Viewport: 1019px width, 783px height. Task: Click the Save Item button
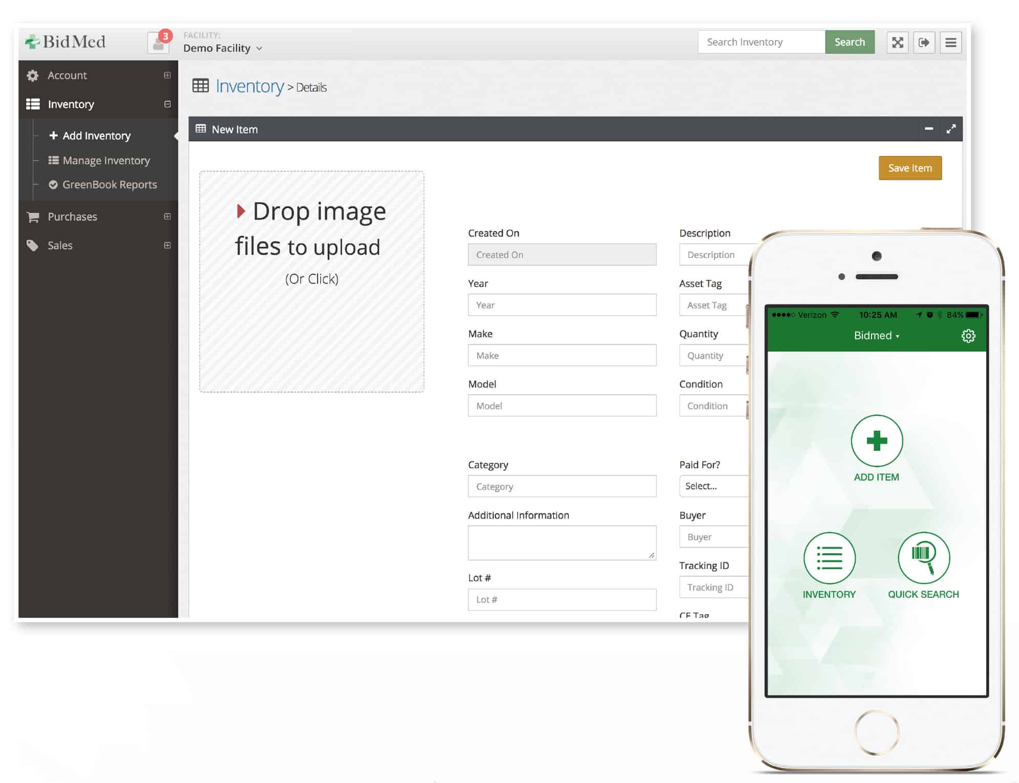(910, 168)
